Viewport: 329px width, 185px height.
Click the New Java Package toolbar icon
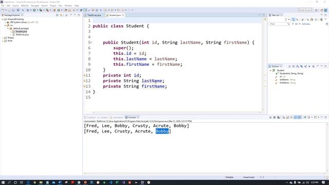(54, 10)
